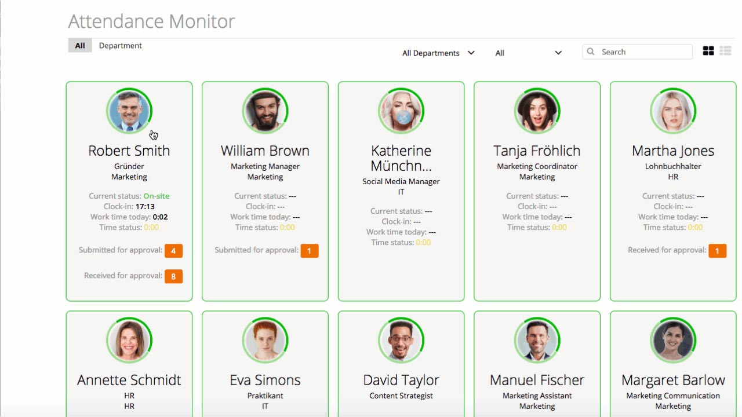The height and width of the screenshot is (417, 742).
Task: Click the name Eva Simons
Action: 265,380
